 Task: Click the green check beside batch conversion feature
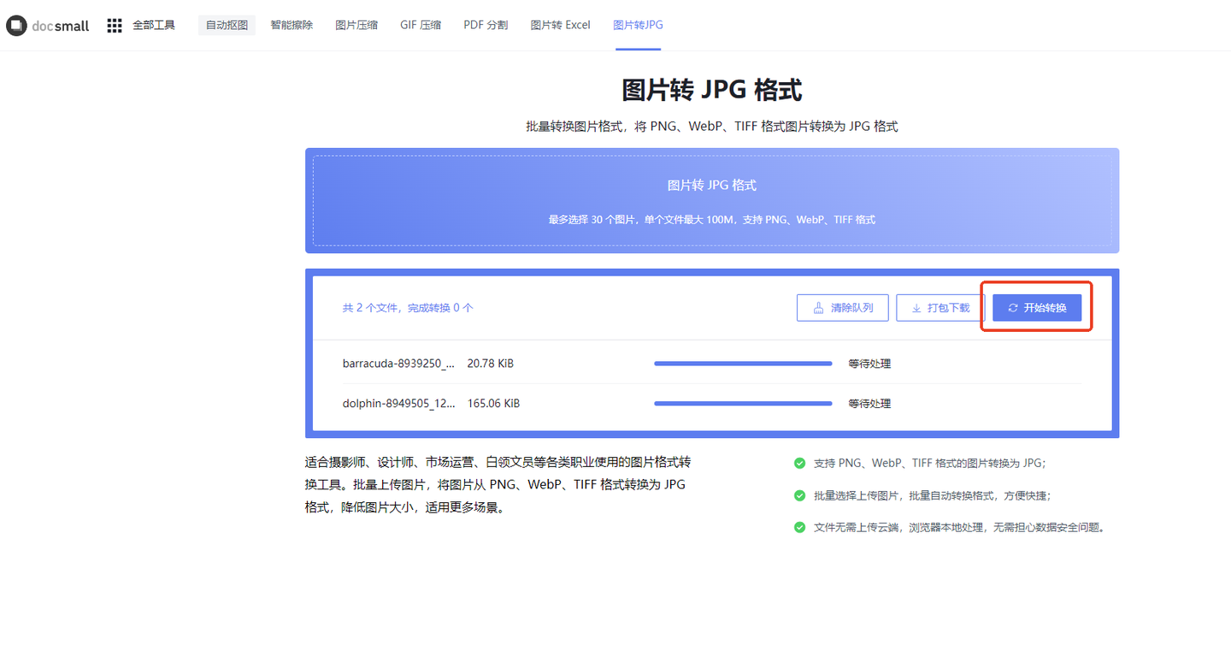tap(799, 494)
